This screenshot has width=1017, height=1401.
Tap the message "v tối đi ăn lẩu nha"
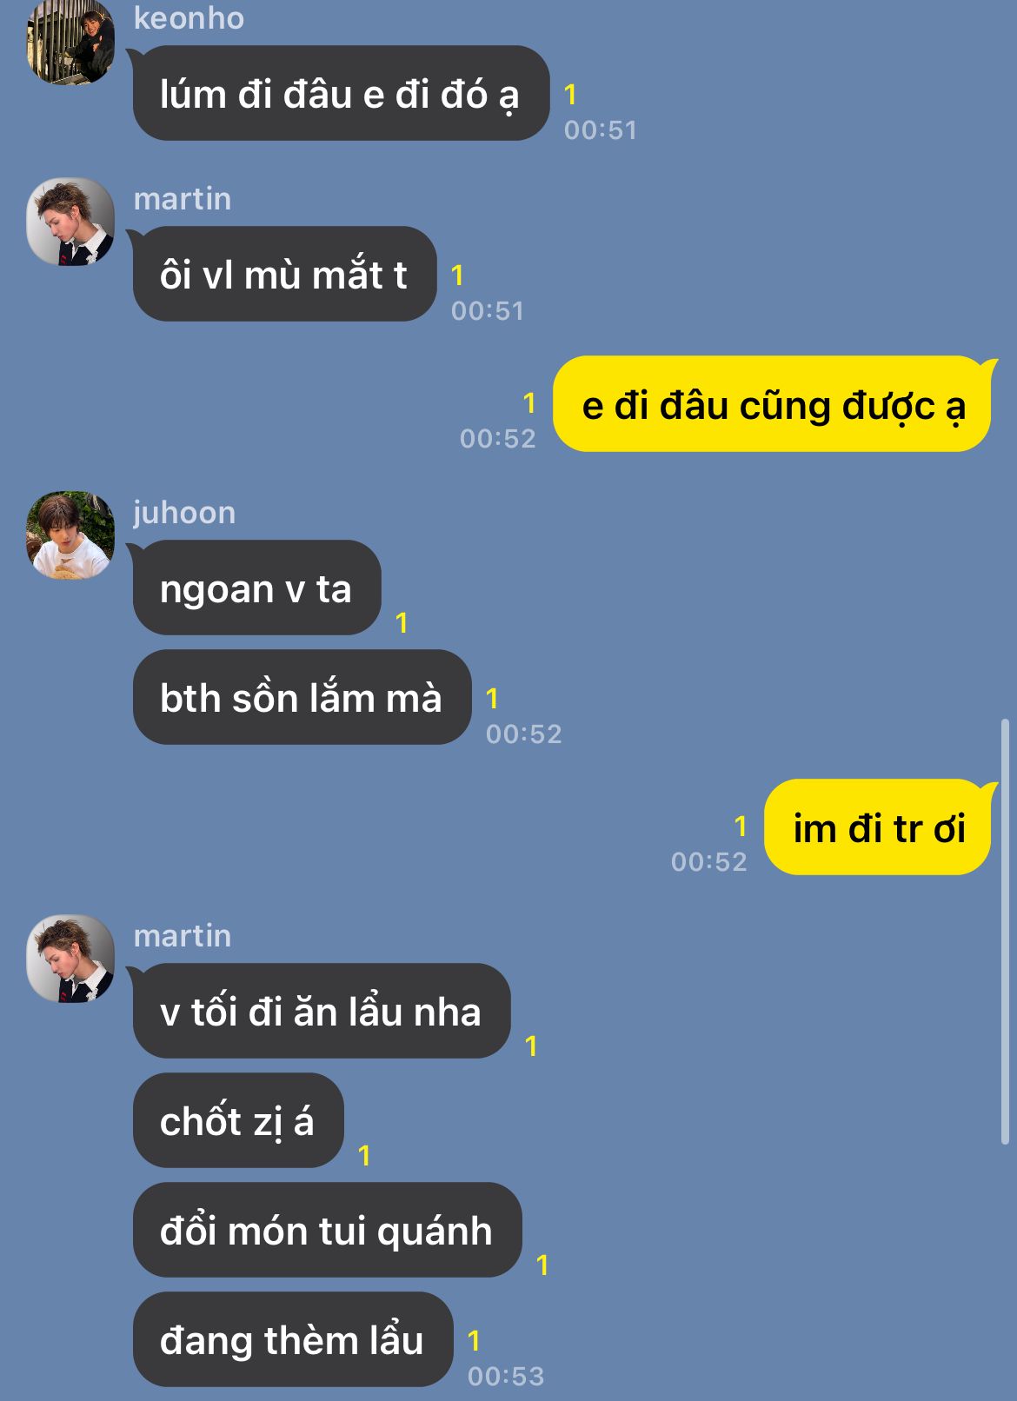point(322,1011)
